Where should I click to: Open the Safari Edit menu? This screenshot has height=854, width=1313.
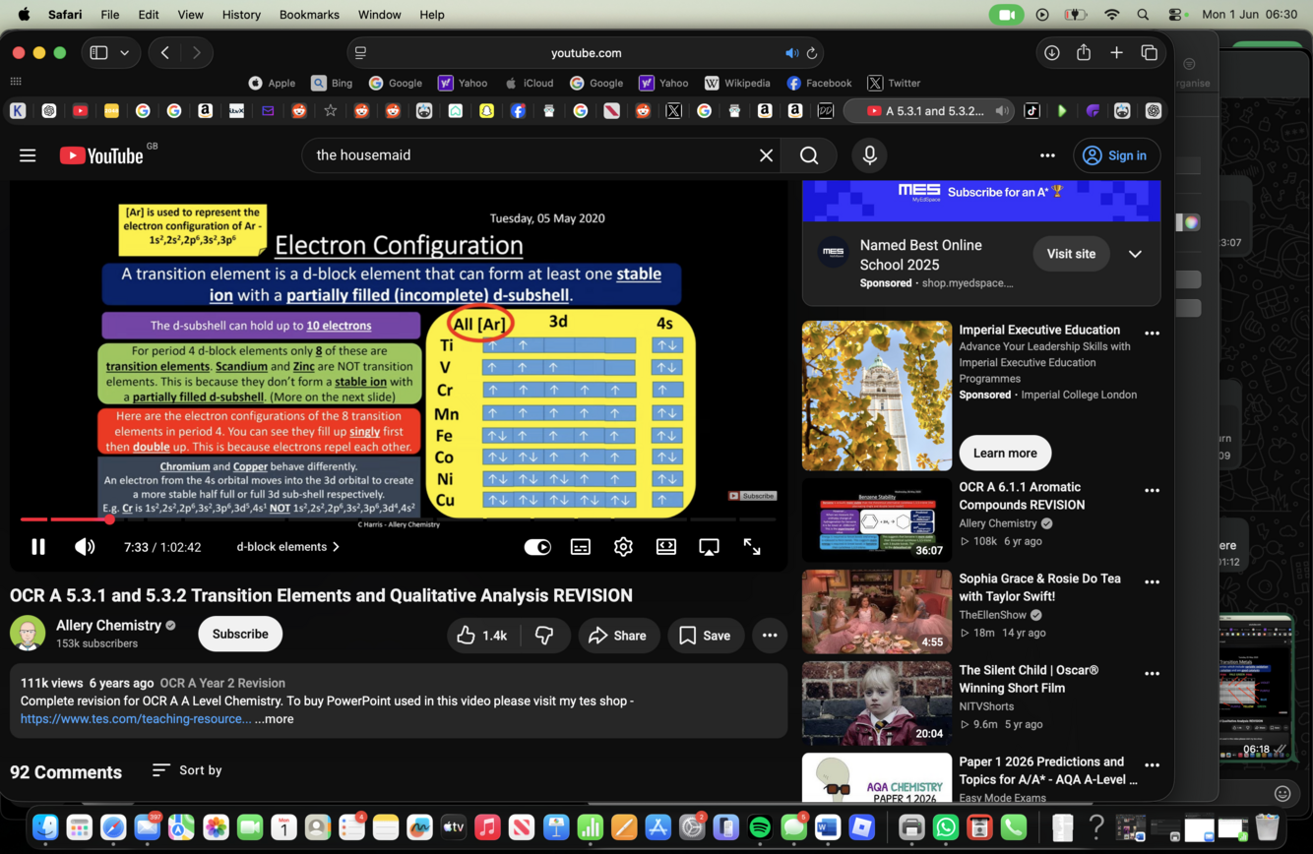pyautogui.click(x=149, y=15)
